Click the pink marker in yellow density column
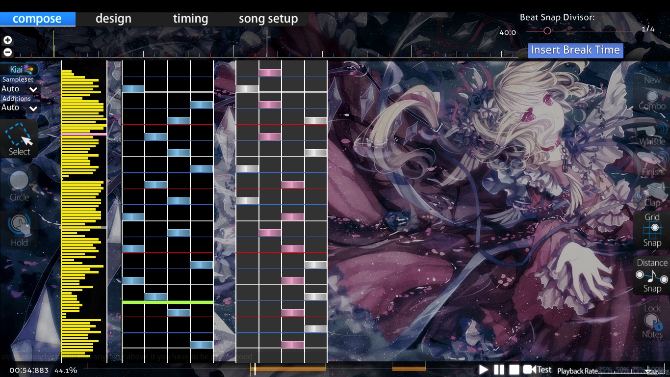Screen dimensions: 670x377 pyautogui.click(x=84, y=134)
